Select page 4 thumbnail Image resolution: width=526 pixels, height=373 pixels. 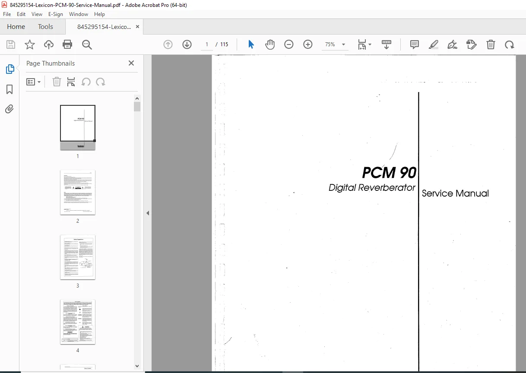[x=78, y=322]
